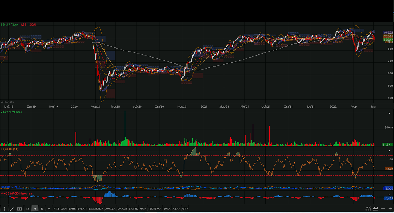This screenshot has height=213, width=394.
Task: Click the 21,89 m Volume label
Action: (11, 112)
